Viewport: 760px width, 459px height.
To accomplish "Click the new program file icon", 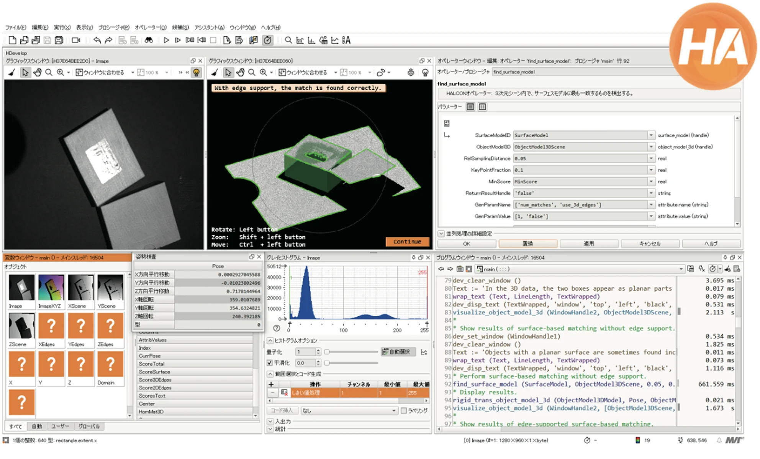I will 12,40.
